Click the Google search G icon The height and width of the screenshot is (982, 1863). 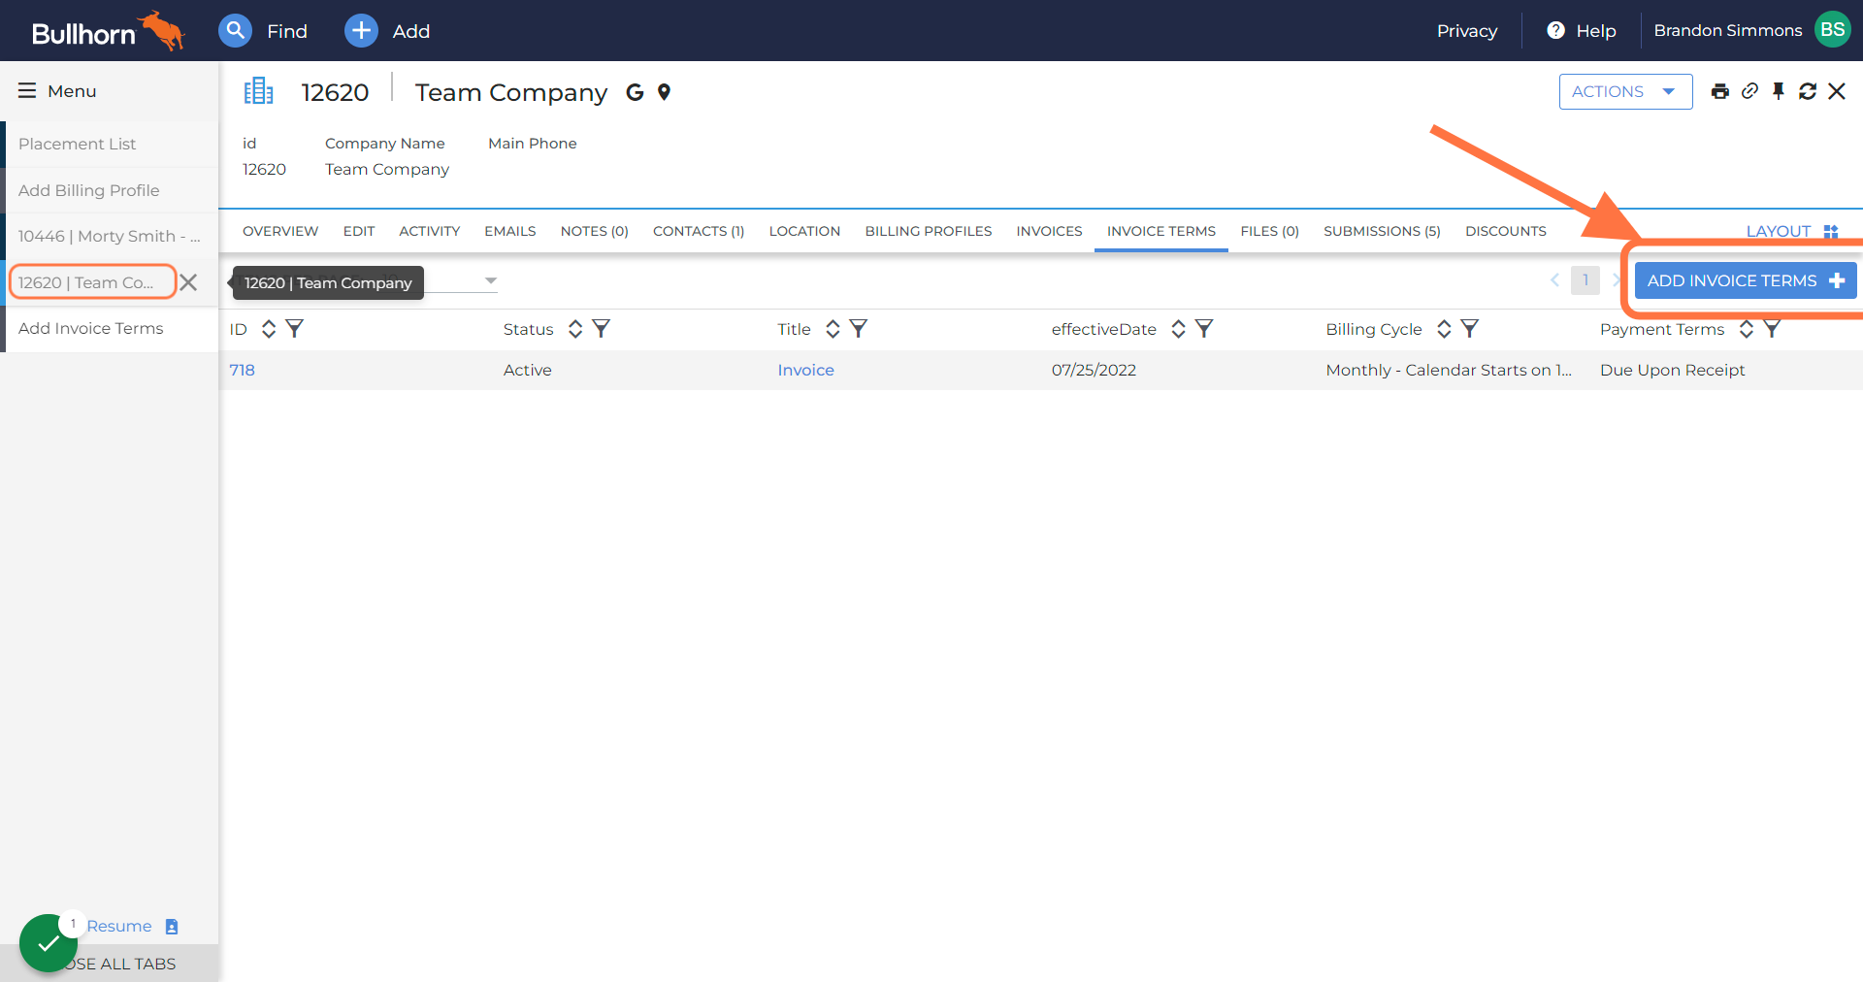635,92
